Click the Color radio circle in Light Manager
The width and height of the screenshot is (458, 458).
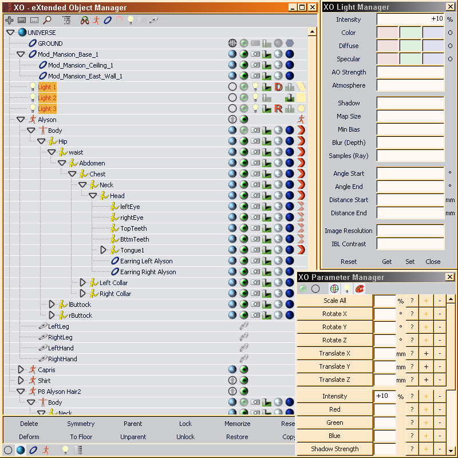[450, 33]
